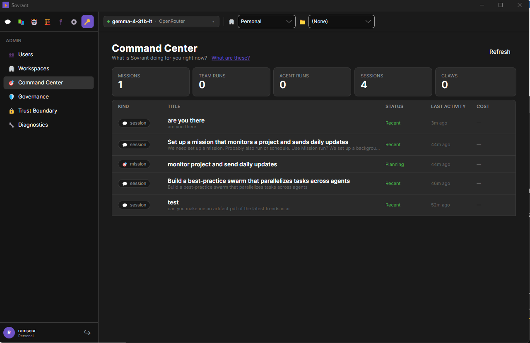This screenshot has width=530, height=343.
Task: Click the COST column header
Action: pos(483,106)
